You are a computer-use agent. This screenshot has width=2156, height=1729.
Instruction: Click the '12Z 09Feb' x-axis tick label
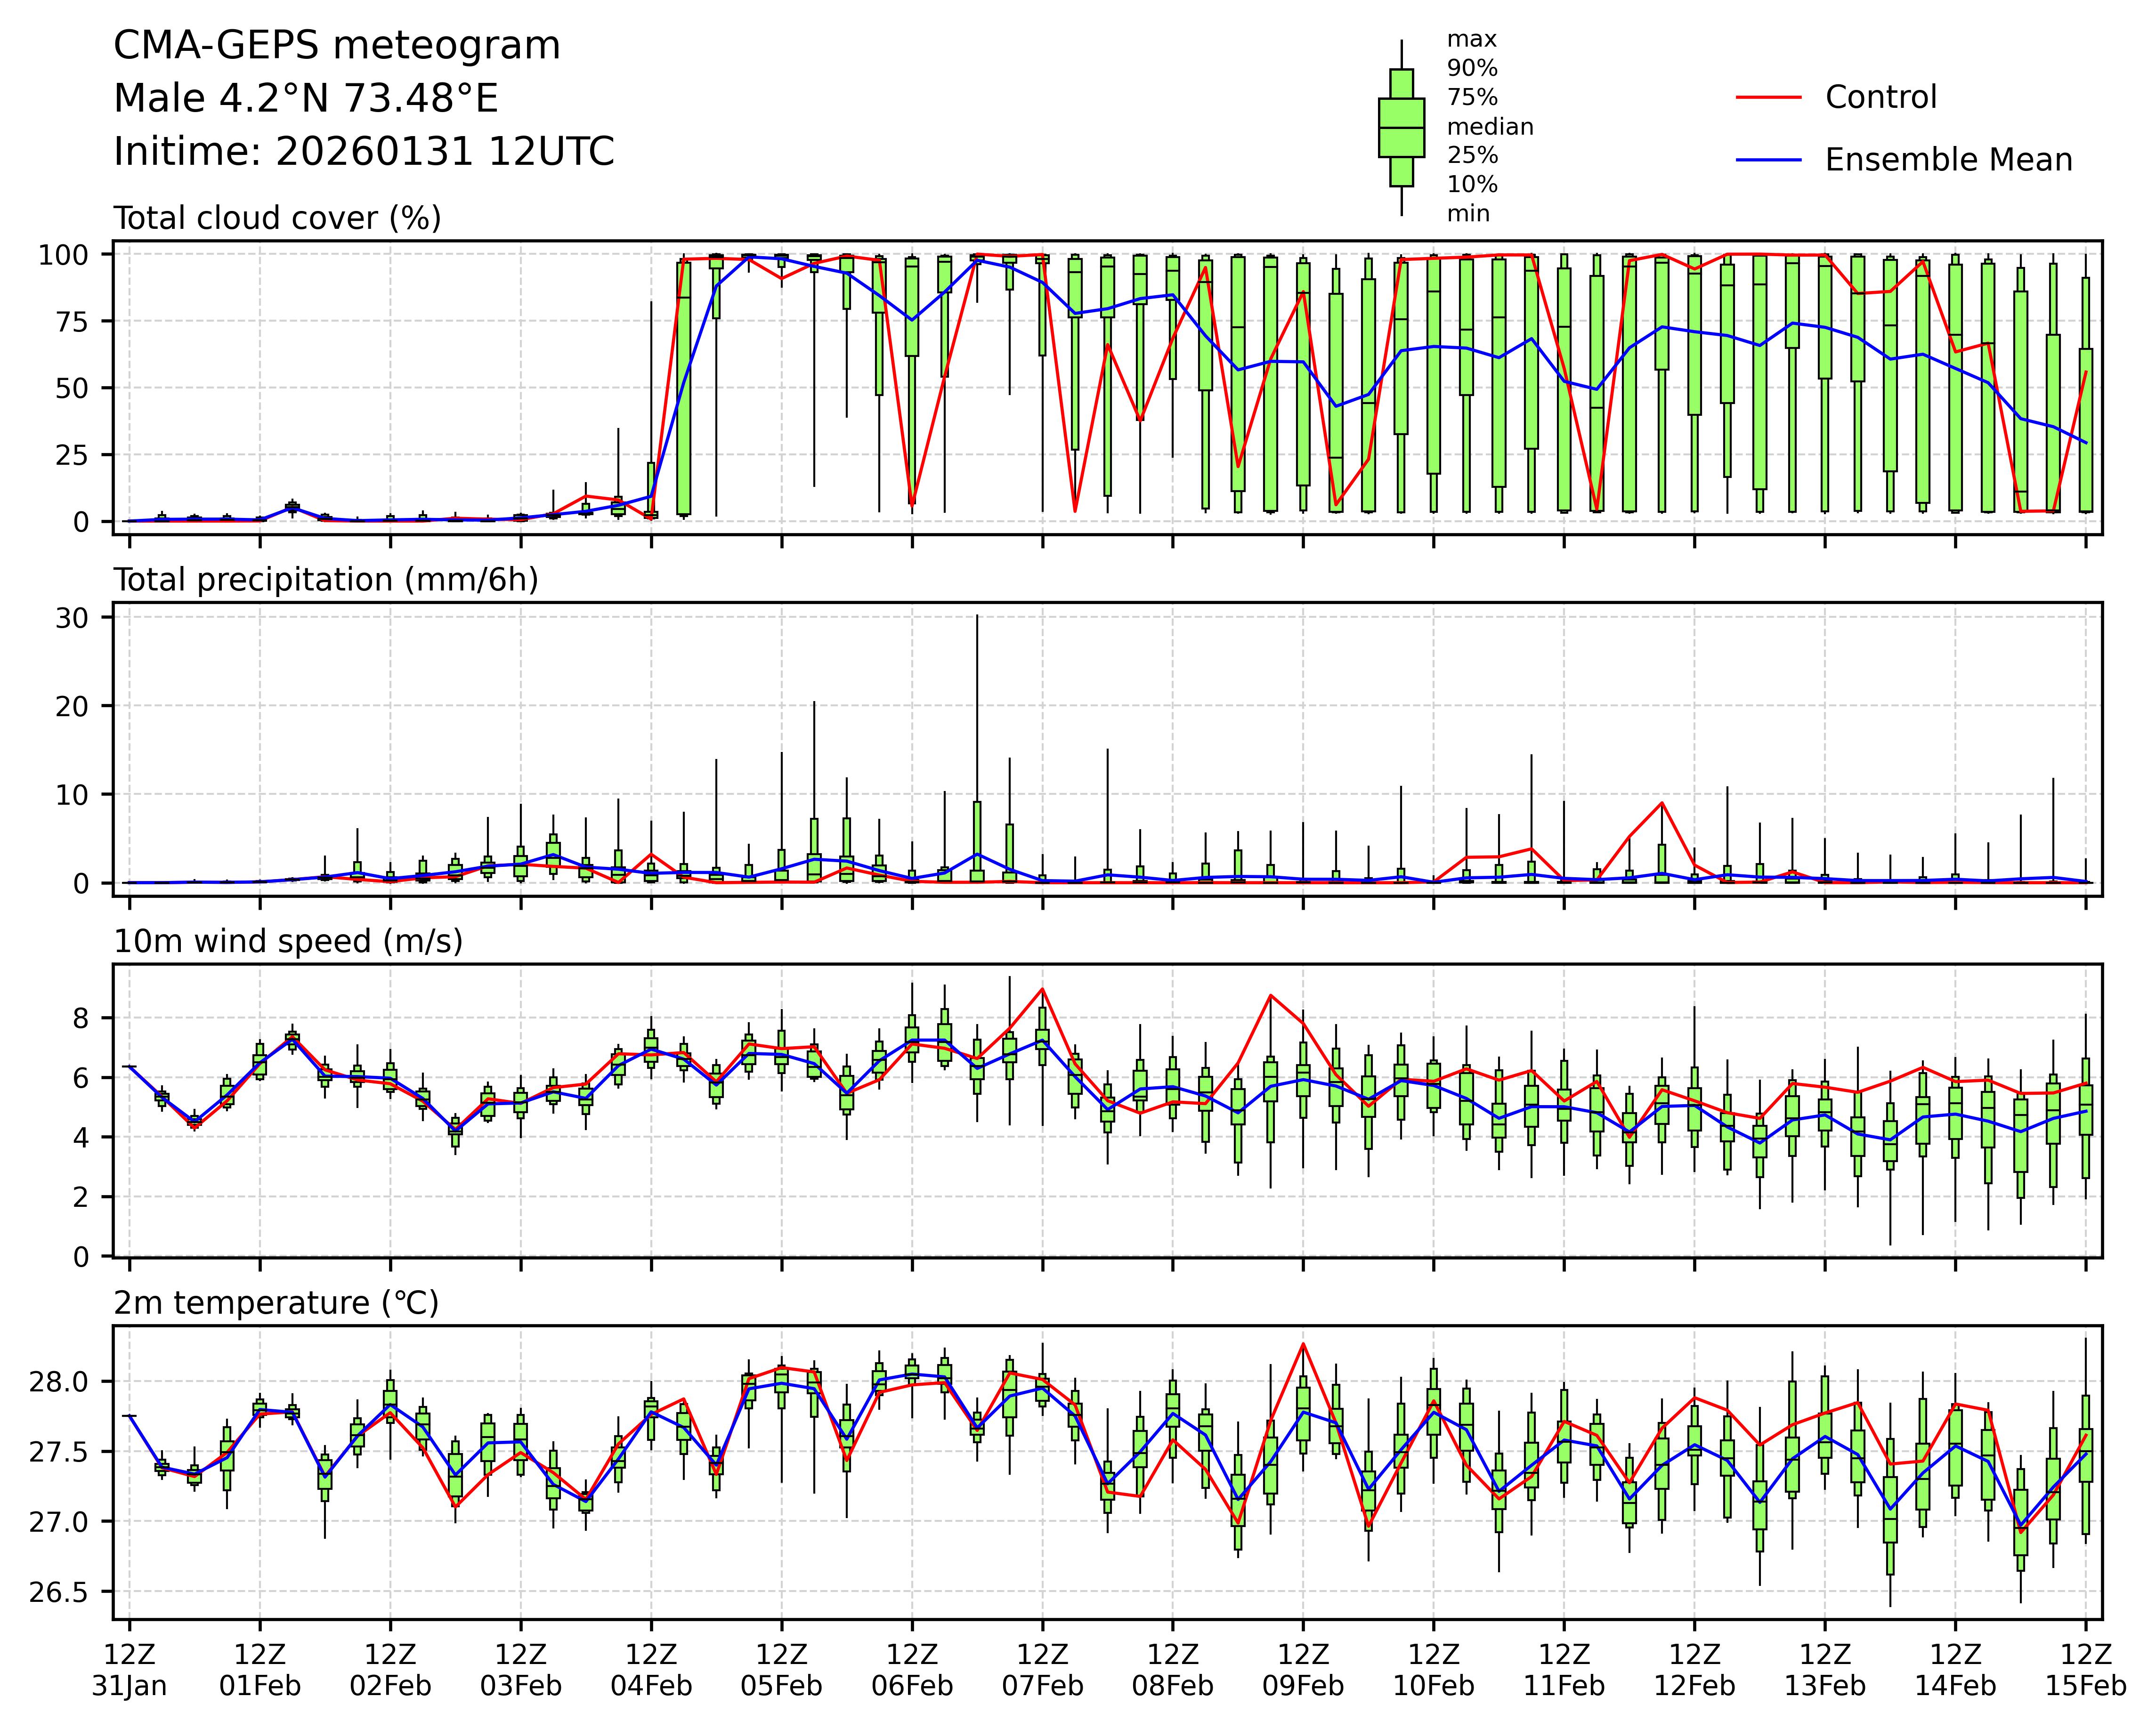click(1302, 1670)
